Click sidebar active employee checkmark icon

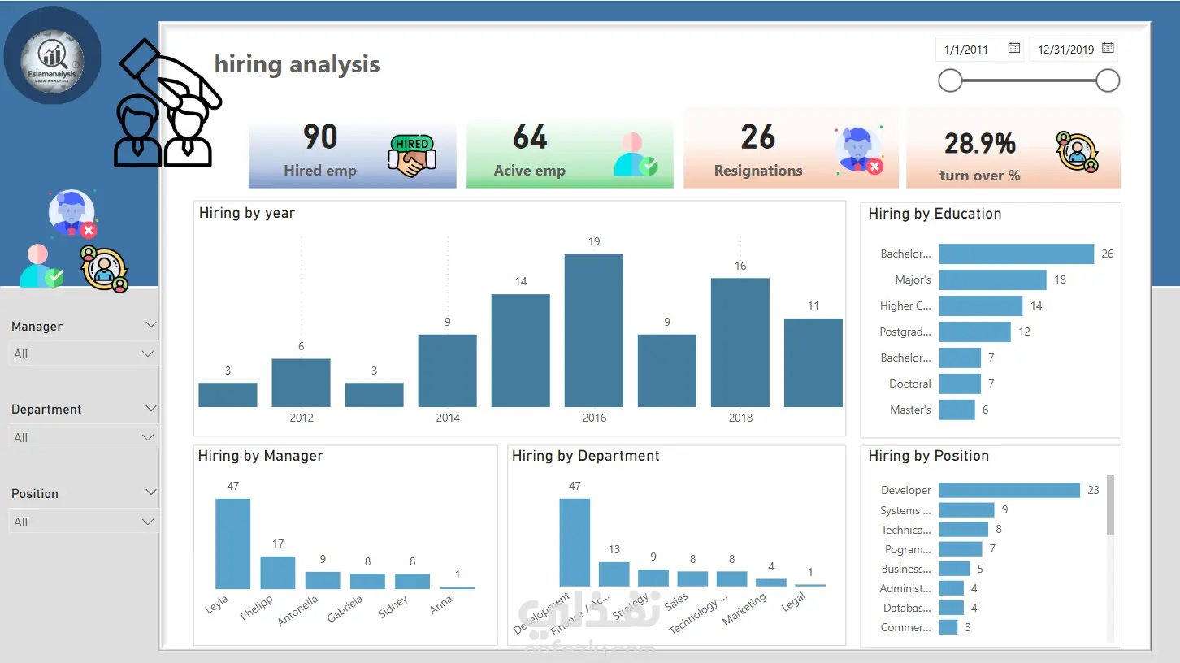coord(42,266)
